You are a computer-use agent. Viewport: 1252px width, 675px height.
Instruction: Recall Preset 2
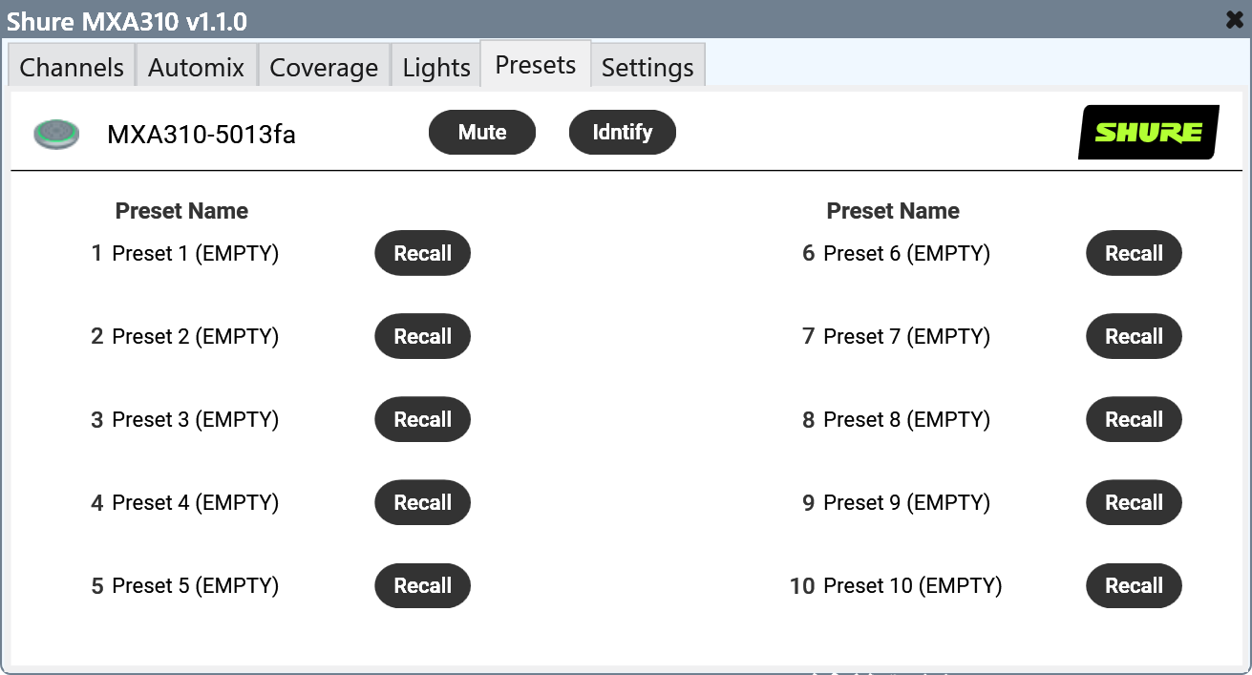pyautogui.click(x=423, y=336)
